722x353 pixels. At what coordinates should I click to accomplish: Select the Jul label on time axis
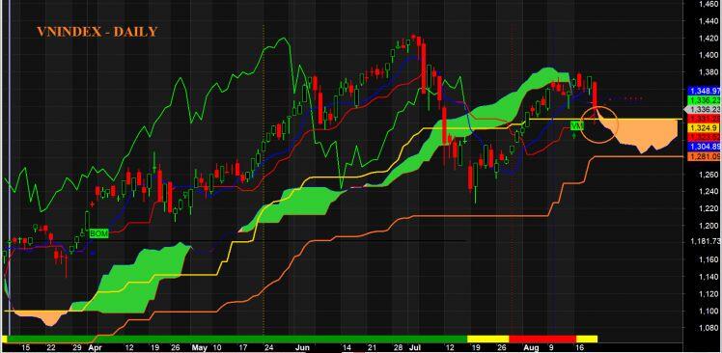414,347
